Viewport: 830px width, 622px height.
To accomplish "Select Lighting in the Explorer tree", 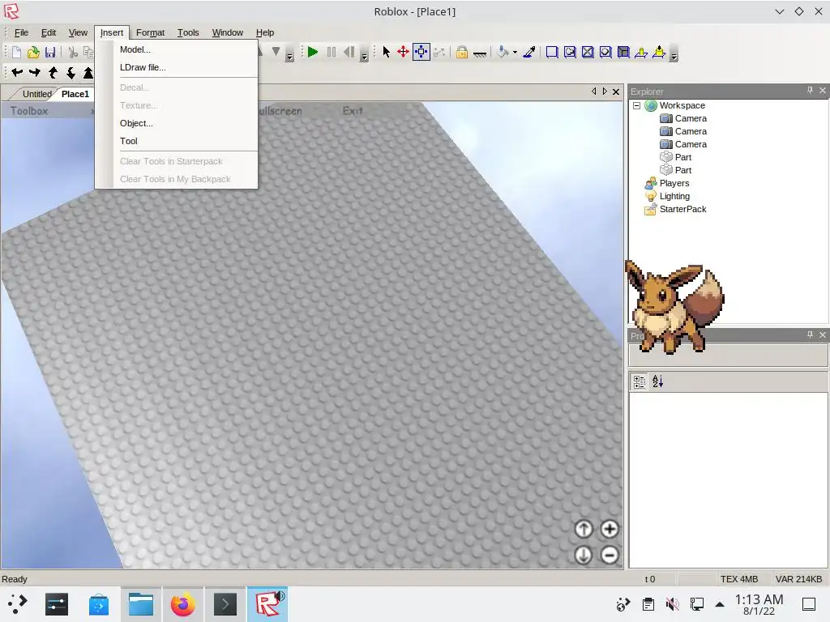I will coord(674,196).
